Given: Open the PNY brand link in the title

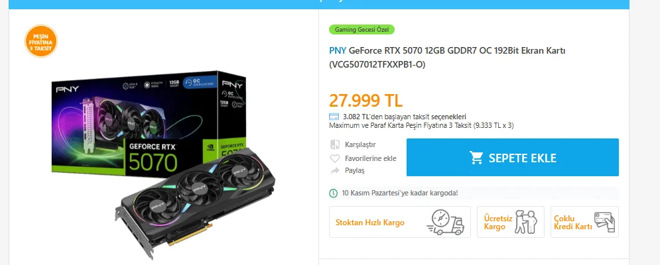Looking at the screenshot, I should [338, 50].
